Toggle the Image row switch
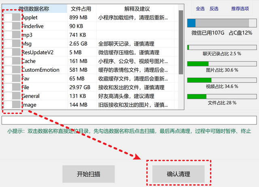Screen dimensions: 259x187 click(12, 105)
